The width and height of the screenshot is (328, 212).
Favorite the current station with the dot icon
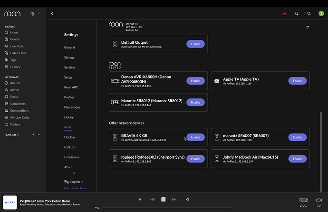140,200
